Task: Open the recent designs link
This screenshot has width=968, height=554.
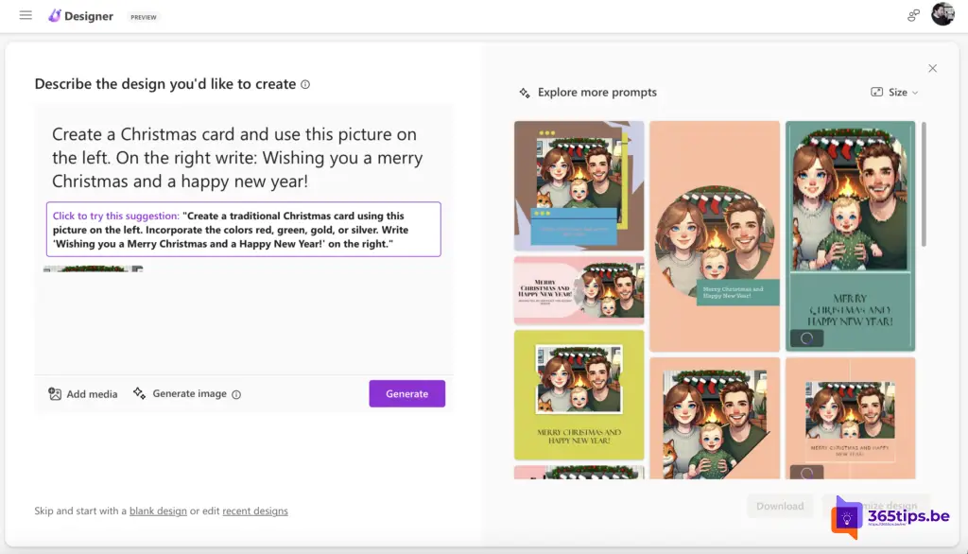Action: (x=255, y=511)
